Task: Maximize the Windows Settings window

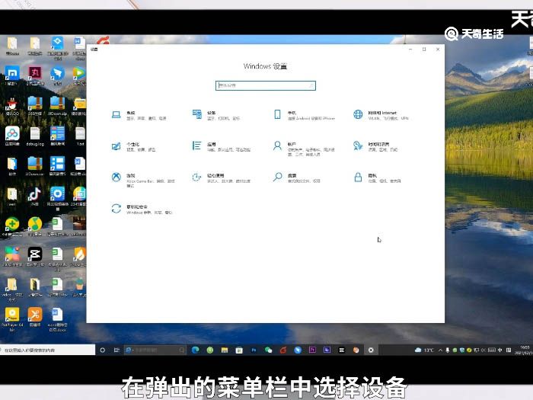Action: click(x=424, y=50)
